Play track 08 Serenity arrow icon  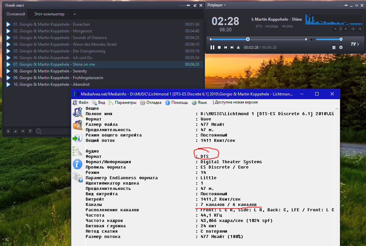8,71
